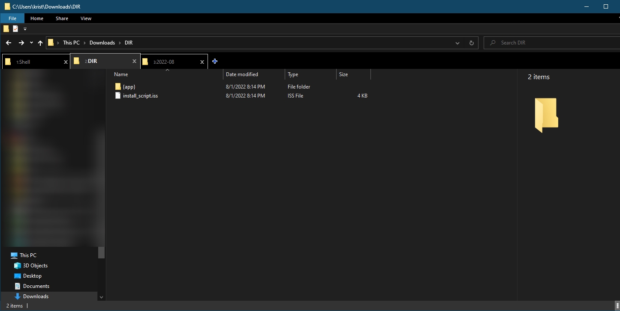Screen dimensions: 620x311
Task: Click DIR in address breadcrumb
Action: (129, 43)
